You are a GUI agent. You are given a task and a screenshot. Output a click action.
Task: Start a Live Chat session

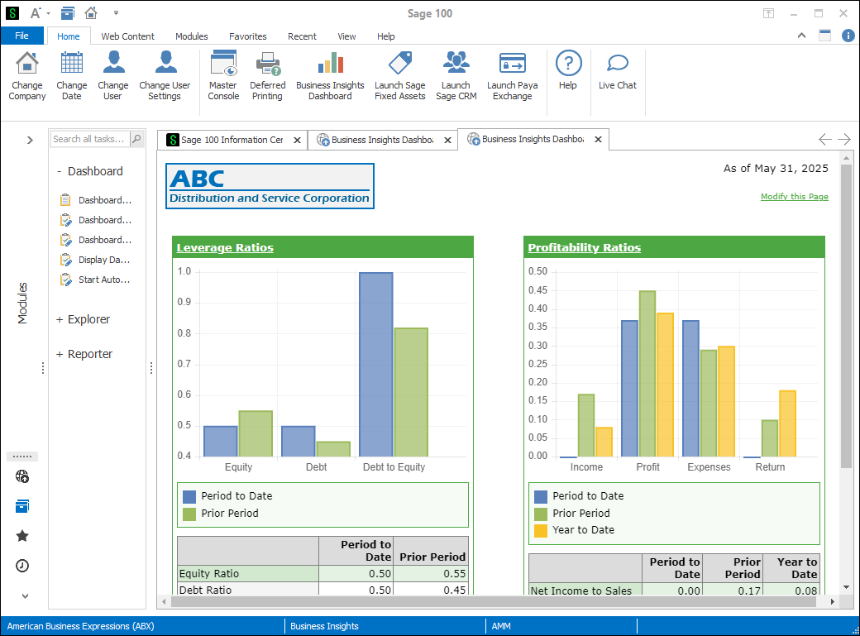coord(618,65)
